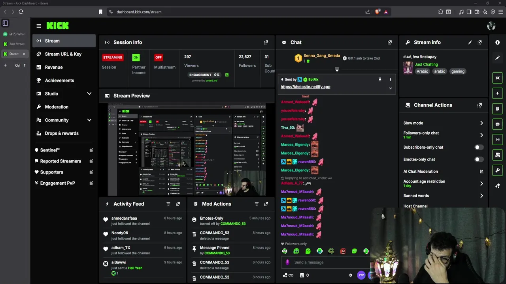The image size is (506, 284).
Task: Toggle Partner Income ON button
Action: click(136, 58)
